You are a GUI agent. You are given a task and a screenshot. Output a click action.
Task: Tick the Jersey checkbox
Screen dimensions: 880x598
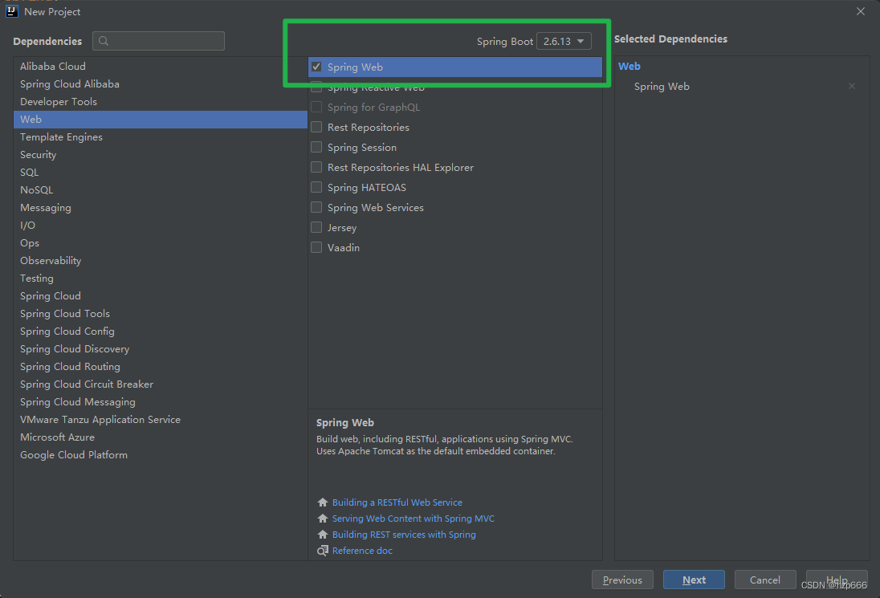coord(316,227)
